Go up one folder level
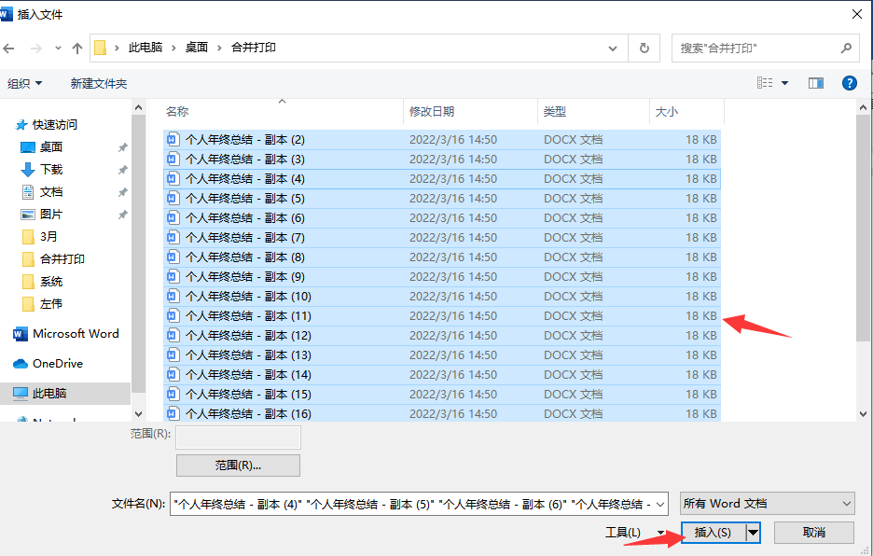This screenshot has width=873, height=556. [x=77, y=49]
